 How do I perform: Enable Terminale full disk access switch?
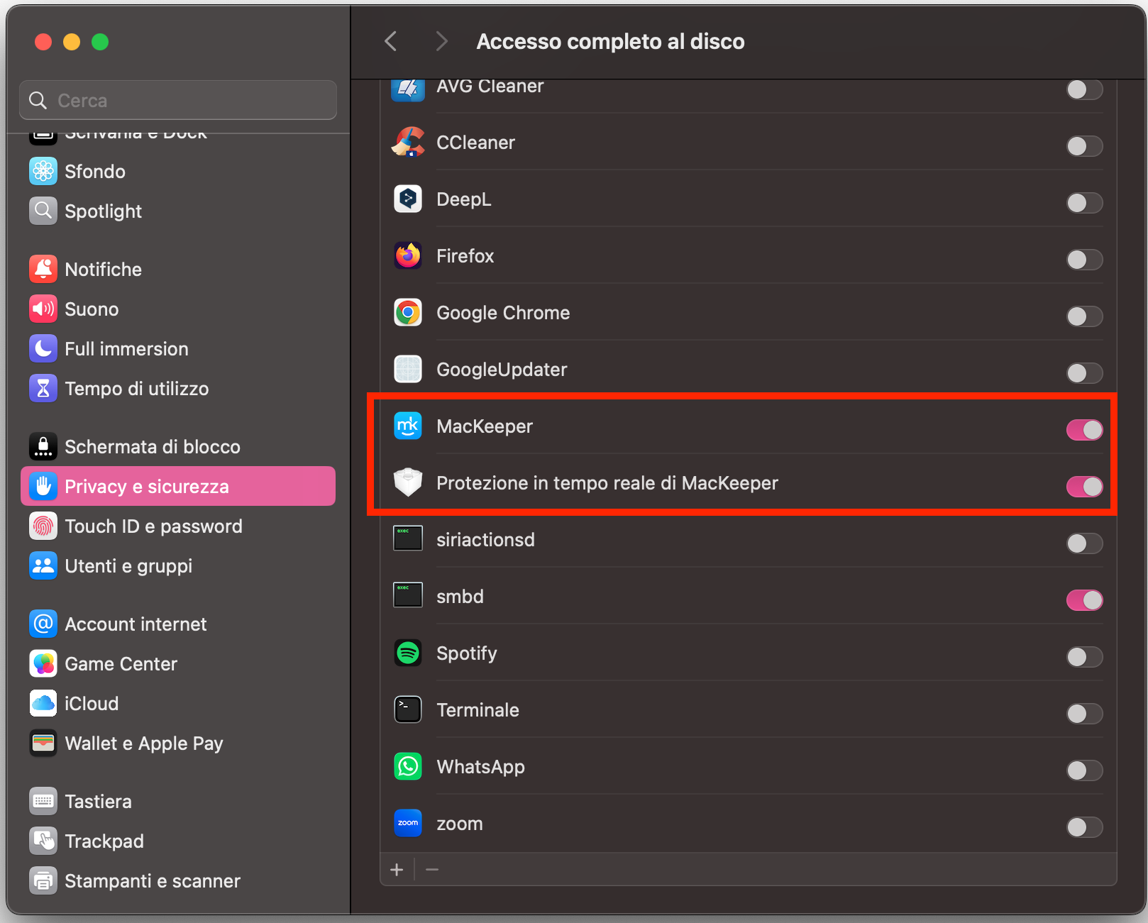click(1084, 714)
